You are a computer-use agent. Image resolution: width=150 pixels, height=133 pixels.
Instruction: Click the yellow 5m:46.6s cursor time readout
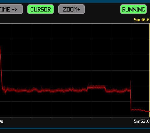[x=142, y=20]
